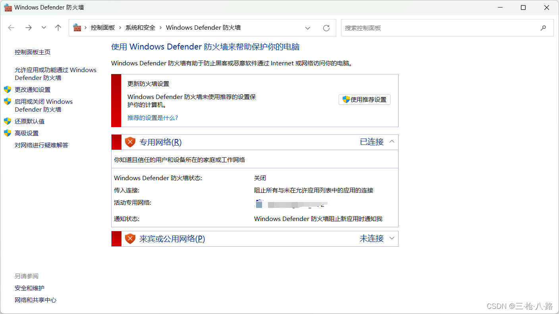
Task: Click the red shield icon for 来宾或公用网络
Action: [130, 239]
